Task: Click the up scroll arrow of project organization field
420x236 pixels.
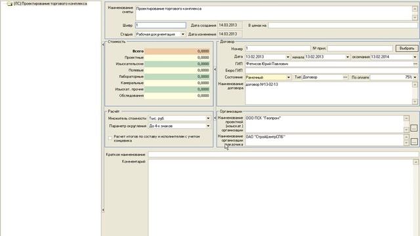Action: (406, 118)
